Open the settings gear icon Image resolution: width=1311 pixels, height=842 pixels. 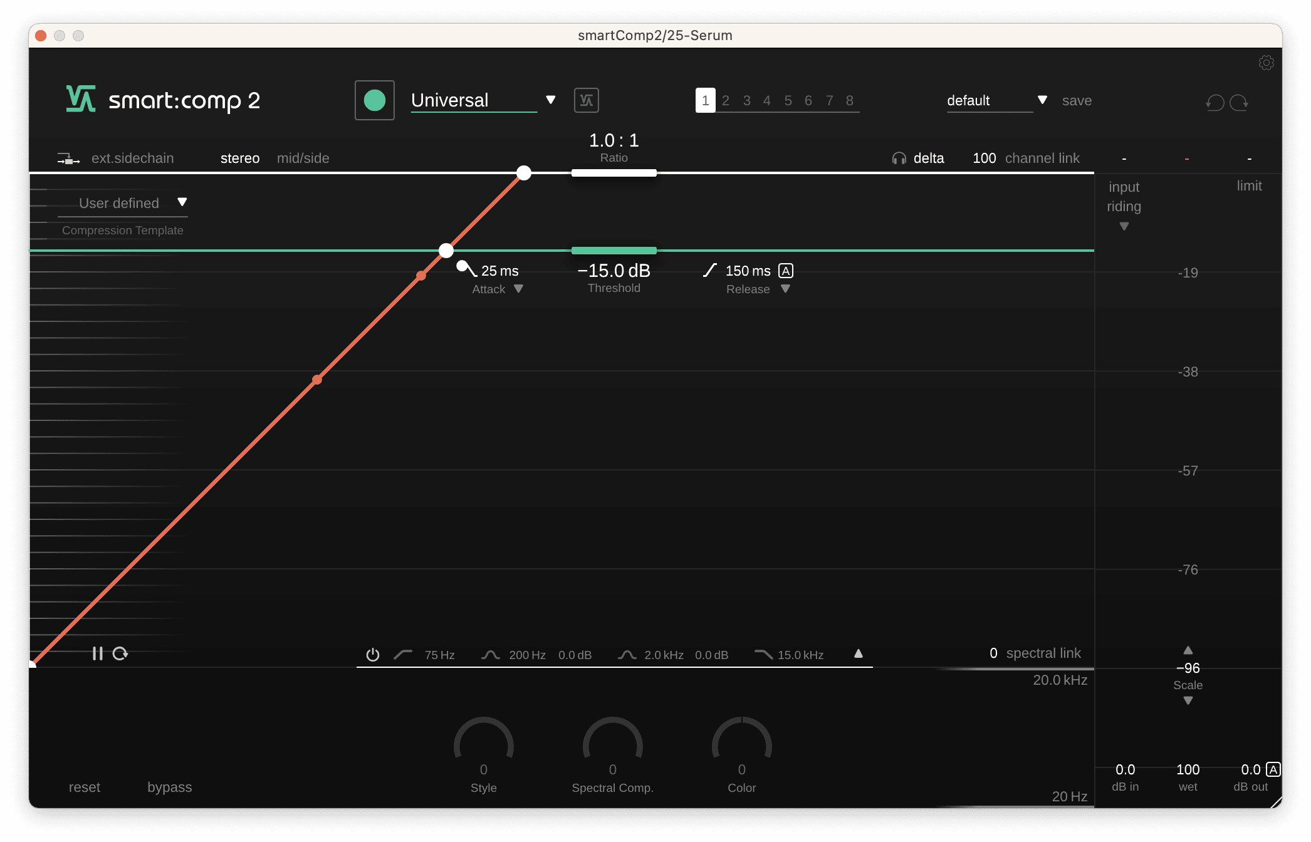tap(1266, 63)
